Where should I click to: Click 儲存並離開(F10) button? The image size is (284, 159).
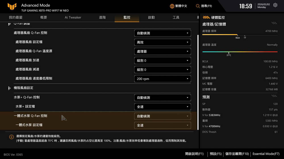tap(237, 154)
